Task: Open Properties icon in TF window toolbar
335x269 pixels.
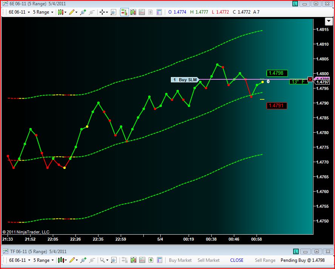Action: [x=160, y=260]
